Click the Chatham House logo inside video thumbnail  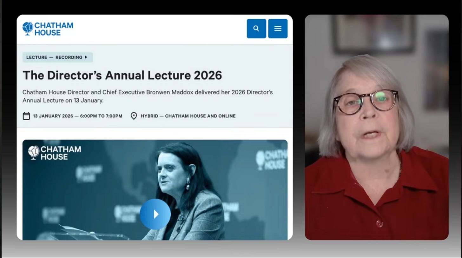[54, 153]
